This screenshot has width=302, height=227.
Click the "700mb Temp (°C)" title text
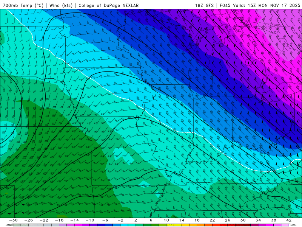pos(23,6)
